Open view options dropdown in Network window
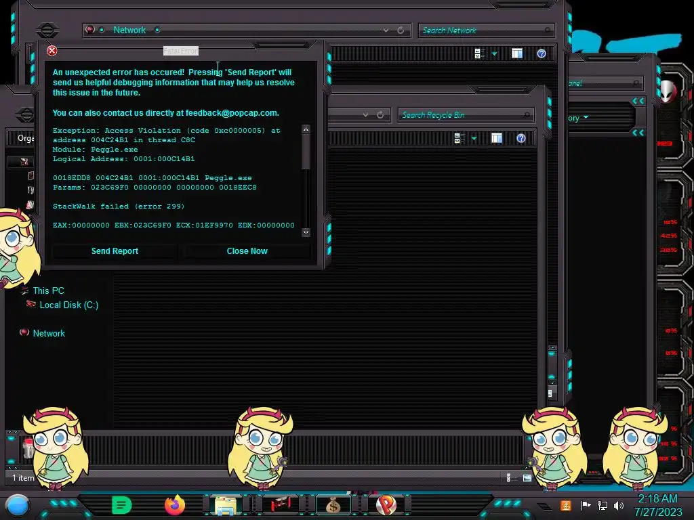The image size is (694, 520). coord(494,54)
